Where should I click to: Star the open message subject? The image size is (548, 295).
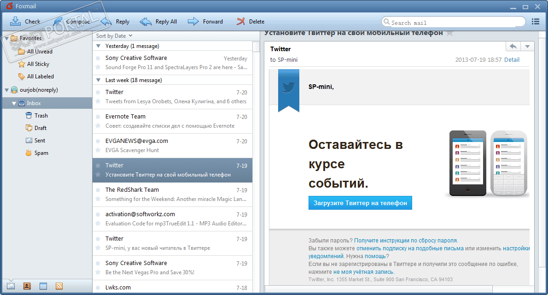point(450,33)
